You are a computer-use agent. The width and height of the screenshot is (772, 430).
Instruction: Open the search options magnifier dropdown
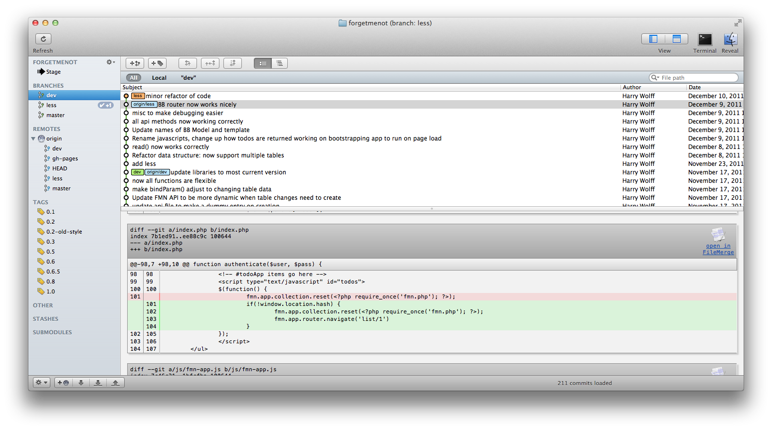[x=655, y=78]
